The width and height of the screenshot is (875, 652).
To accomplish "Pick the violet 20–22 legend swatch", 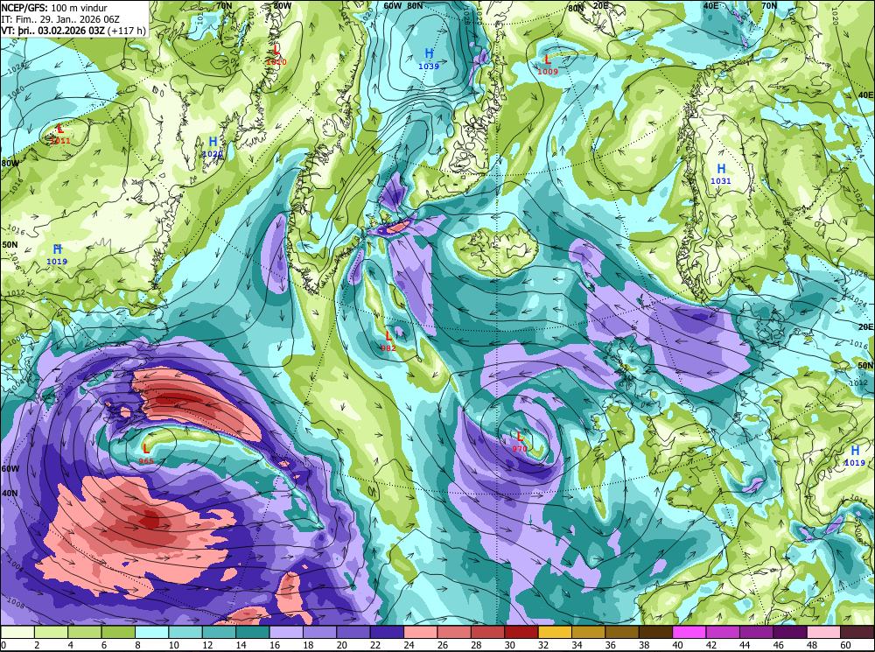I will point(353,632).
